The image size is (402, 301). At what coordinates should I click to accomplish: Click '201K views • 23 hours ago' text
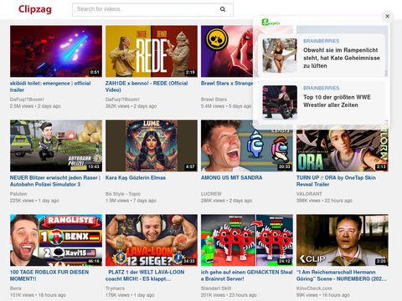click(x=229, y=295)
